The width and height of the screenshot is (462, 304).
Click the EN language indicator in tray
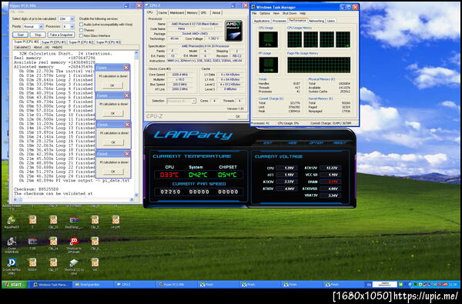[369, 285]
